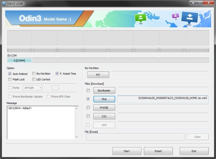Click the Message log scrollbar down arrow
Image resolution: width=216 pixels, height=159 pixels.
click(76, 137)
